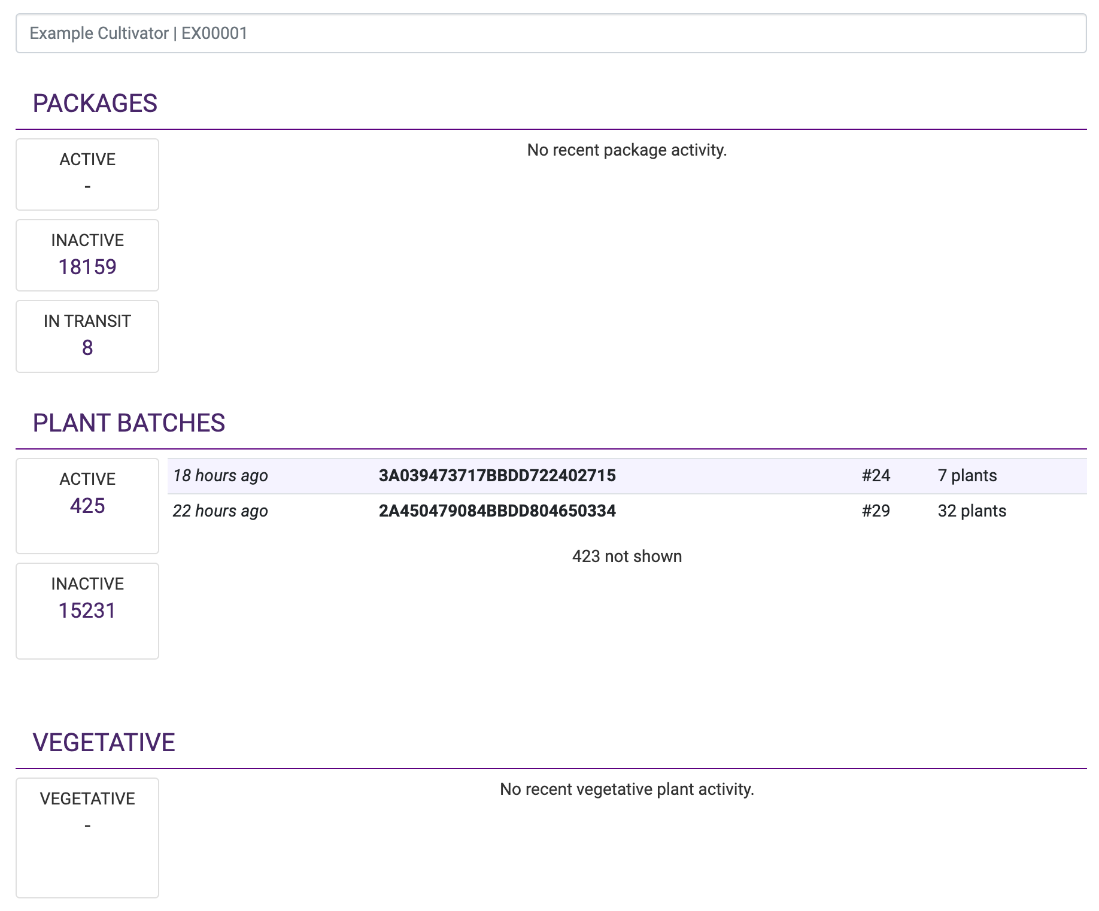Open the In Transit packages card

[87, 336]
